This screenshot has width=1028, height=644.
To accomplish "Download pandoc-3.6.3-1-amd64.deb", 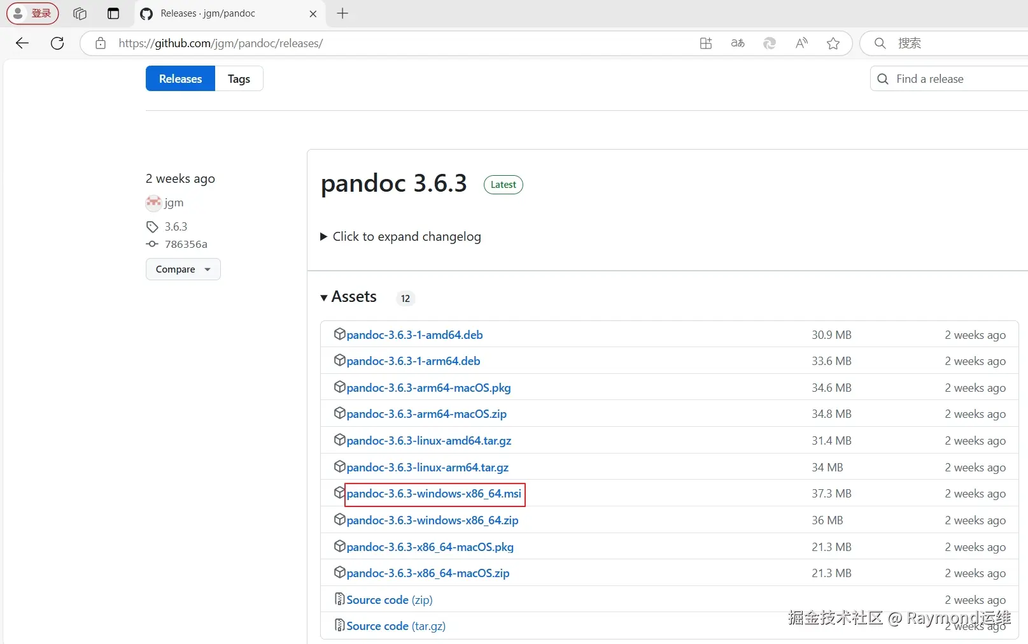I will (x=414, y=335).
